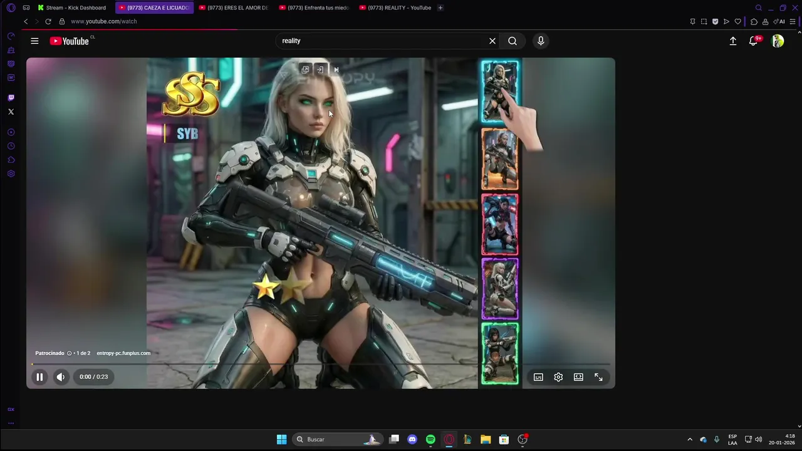802x451 pixels.
Task: Open the Flow send arrow icon
Action: click(726, 21)
